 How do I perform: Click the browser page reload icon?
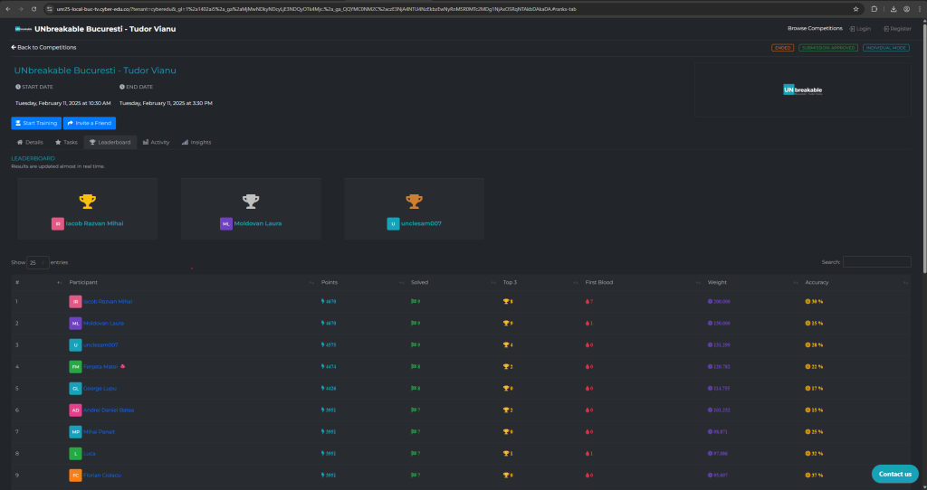tap(34, 9)
